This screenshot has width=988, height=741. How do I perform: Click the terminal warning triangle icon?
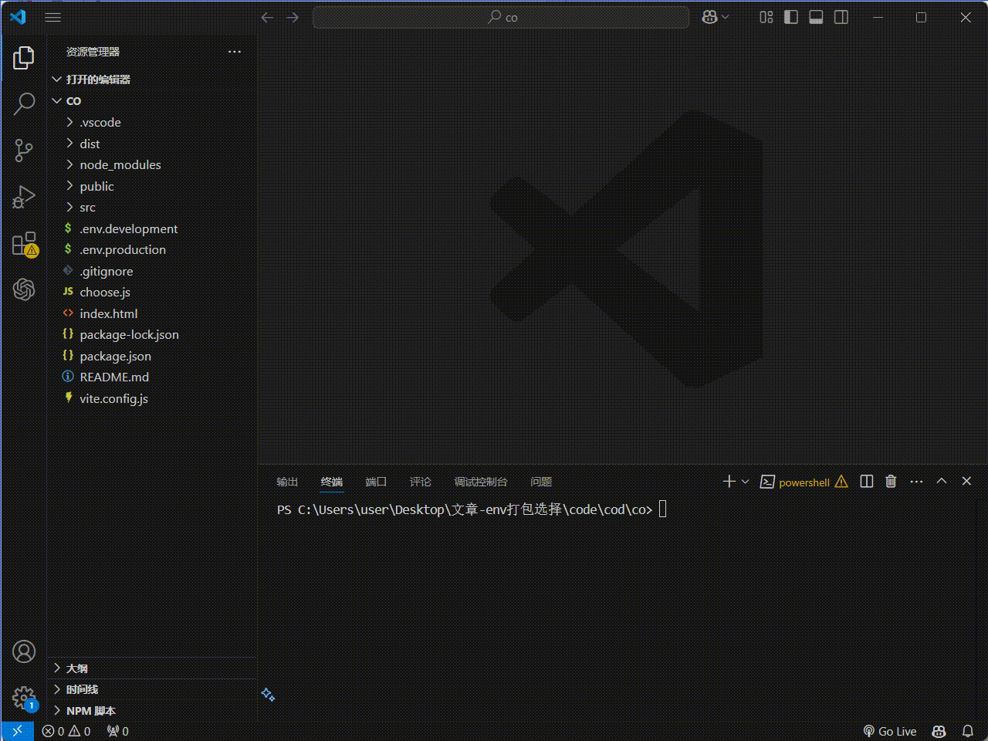coord(841,482)
